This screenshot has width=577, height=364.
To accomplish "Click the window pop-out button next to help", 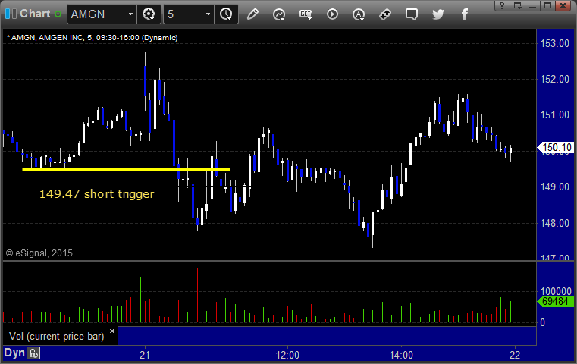I will click(x=518, y=5).
